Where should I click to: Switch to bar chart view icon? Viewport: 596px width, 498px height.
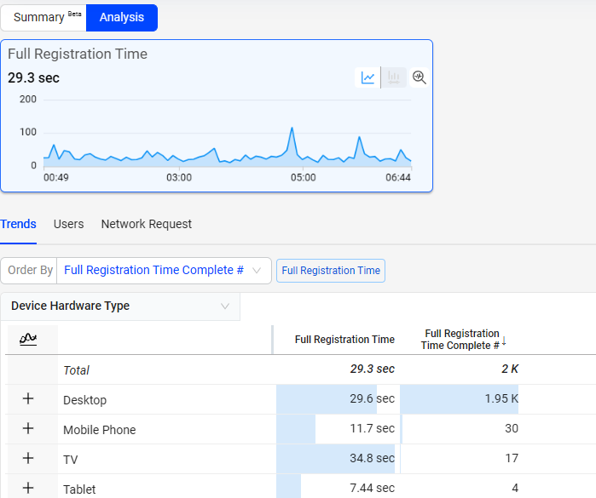(393, 77)
